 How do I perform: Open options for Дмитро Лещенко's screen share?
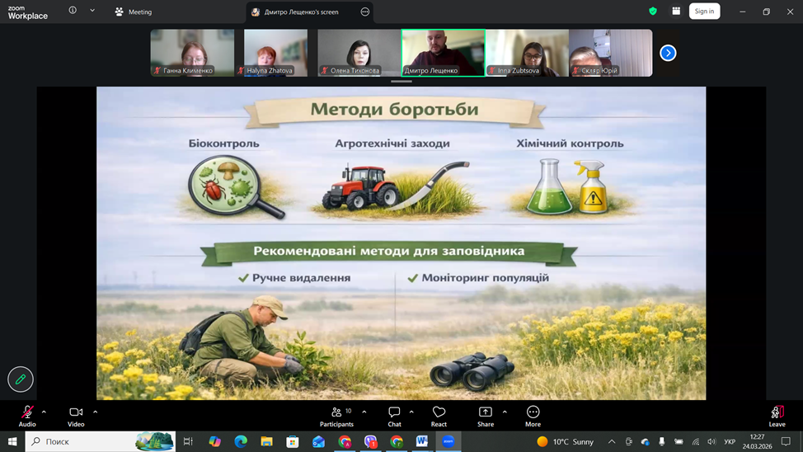(364, 12)
